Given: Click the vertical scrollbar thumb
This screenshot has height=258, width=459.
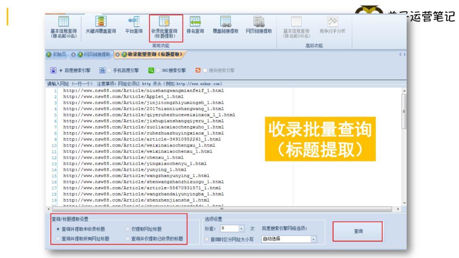Looking at the screenshot, I should tap(404, 111).
